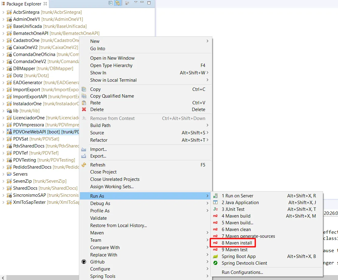Open the Build Path submenu
The image size is (338, 280).
click(x=146, y=125)
